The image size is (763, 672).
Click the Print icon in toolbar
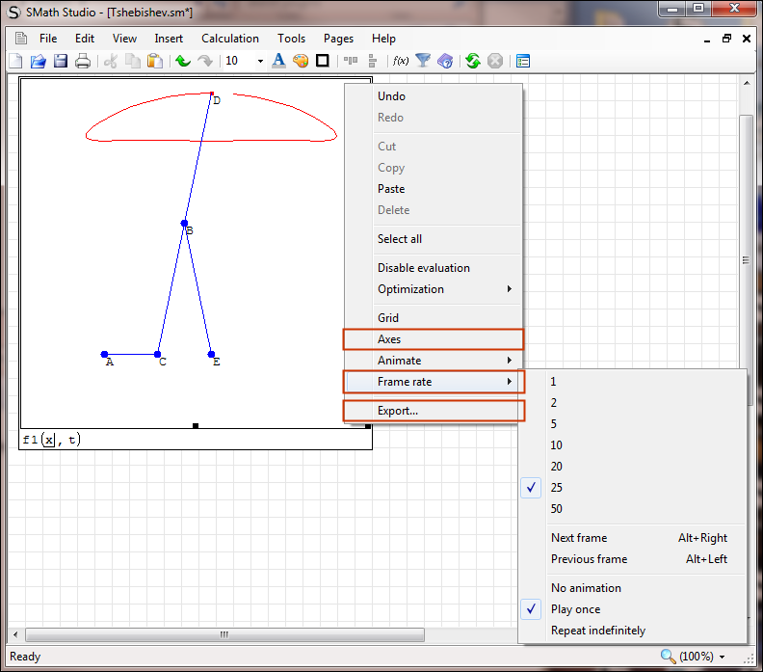pyautogui.click(x=83, y=61)
